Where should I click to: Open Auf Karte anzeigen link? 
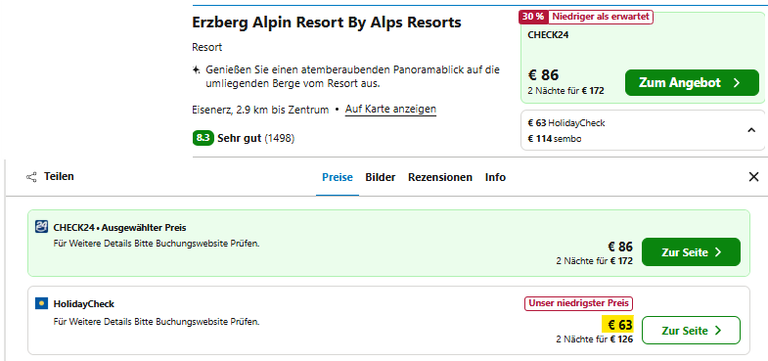tap(390, 109)
